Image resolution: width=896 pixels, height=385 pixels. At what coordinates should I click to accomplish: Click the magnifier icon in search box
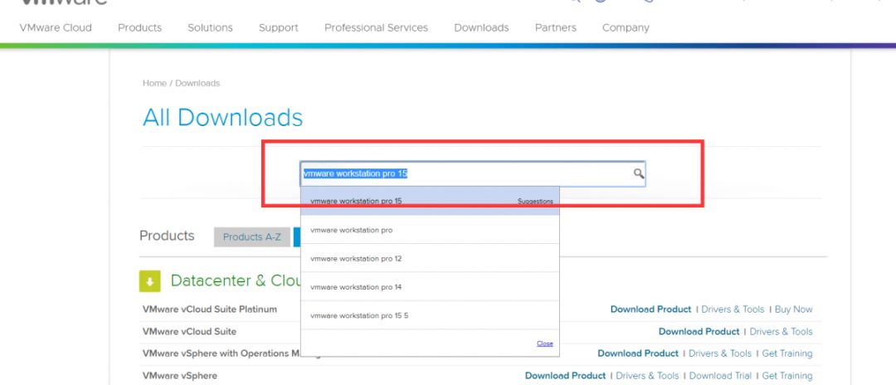coord(639,173)
